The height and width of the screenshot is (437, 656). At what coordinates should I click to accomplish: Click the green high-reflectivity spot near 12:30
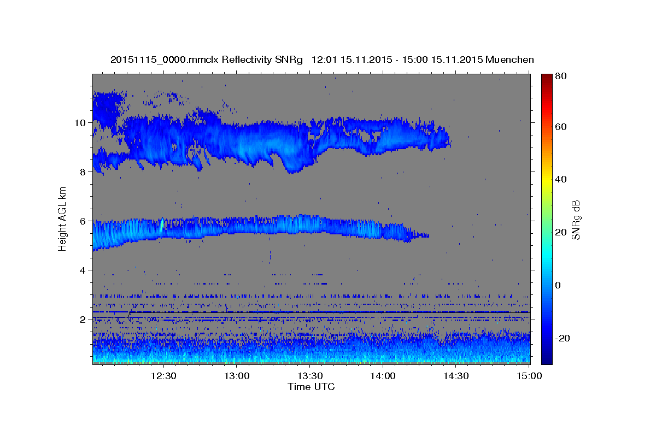tap(162, 224)
